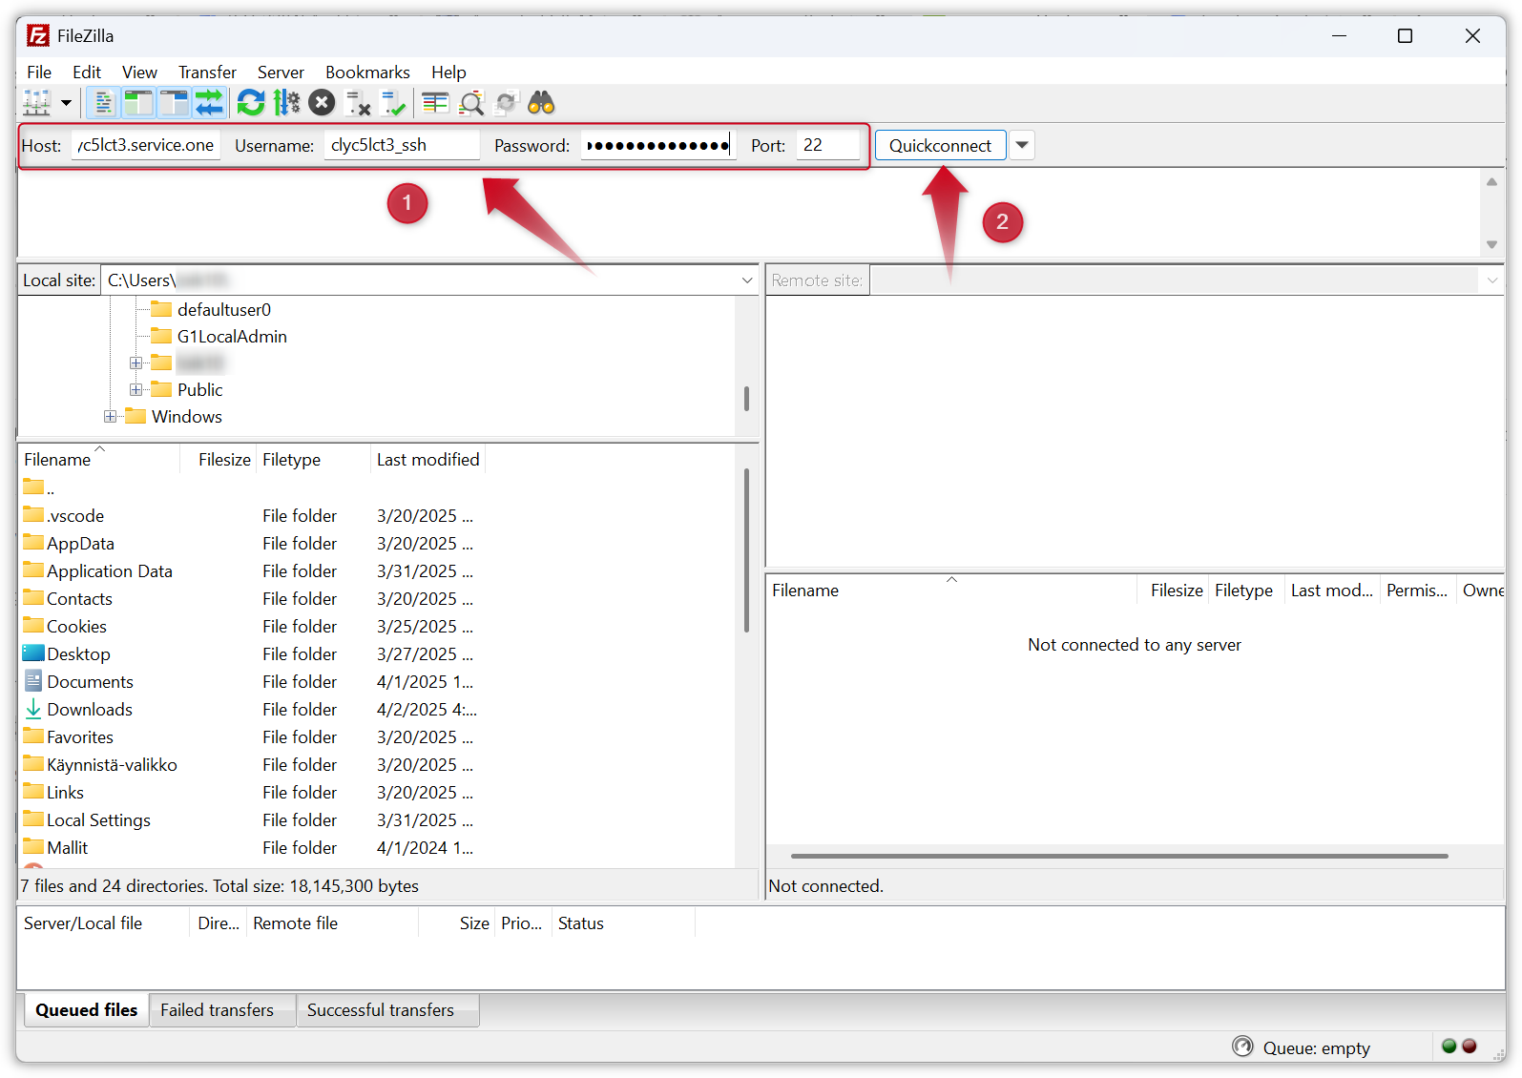Select the Documents folder icon
The image size is (1522, 1078).
(x=33, y=681)
